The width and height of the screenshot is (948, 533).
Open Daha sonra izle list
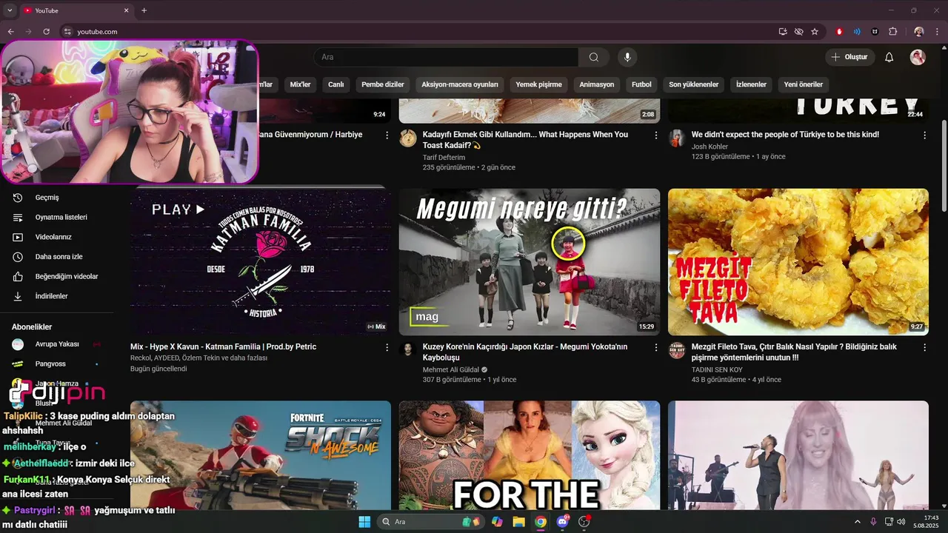tap(58, 257)
